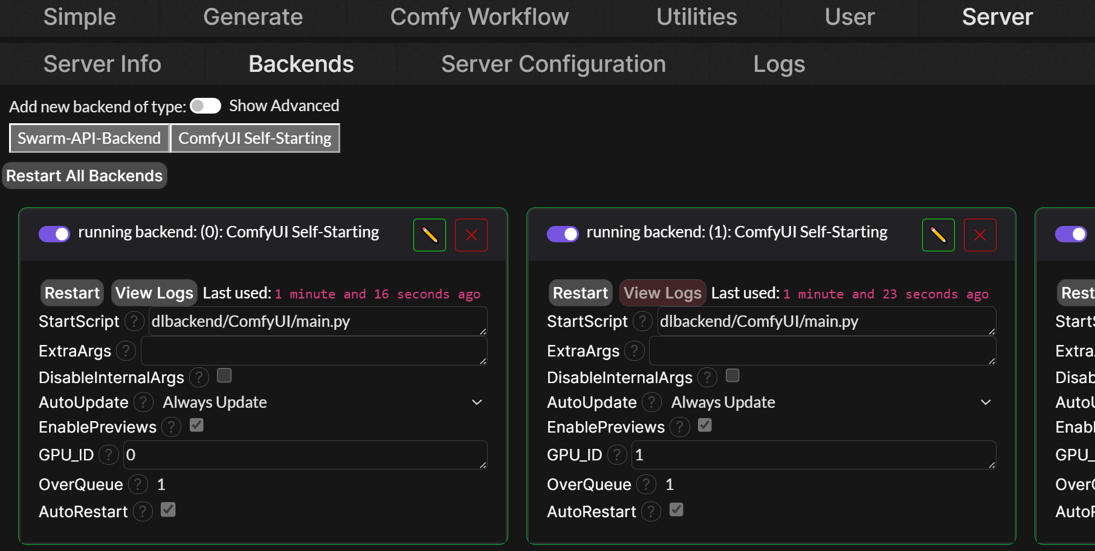The height and width of the screenshot is (551, 1095).
Task: Click View Logs for backend 1
Action: (x=662, y=293)
